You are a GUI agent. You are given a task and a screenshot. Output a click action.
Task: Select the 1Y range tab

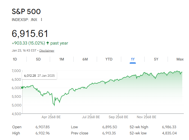point(133,59)
